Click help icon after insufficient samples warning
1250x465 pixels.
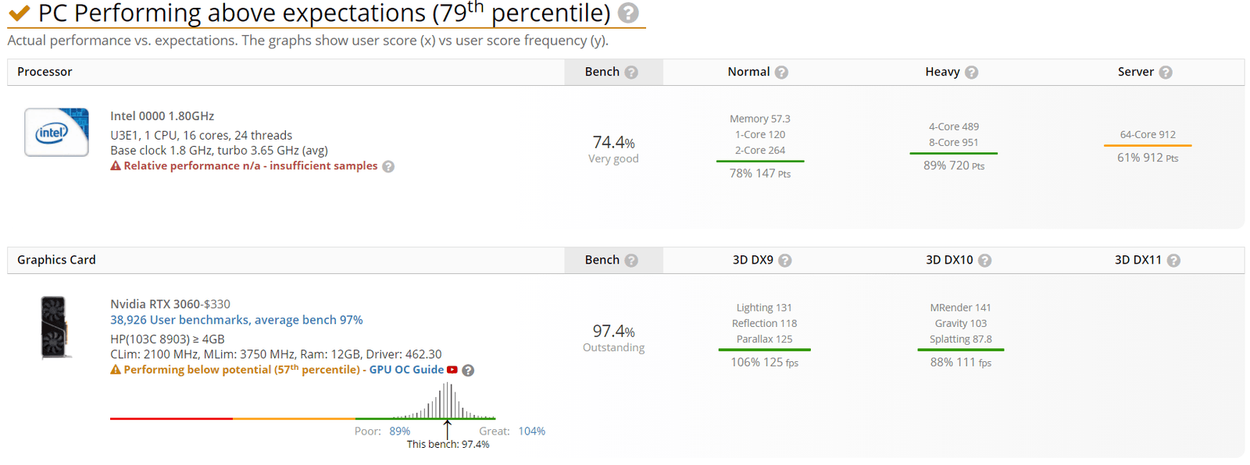pyautogui.click(x=388, y=166)
